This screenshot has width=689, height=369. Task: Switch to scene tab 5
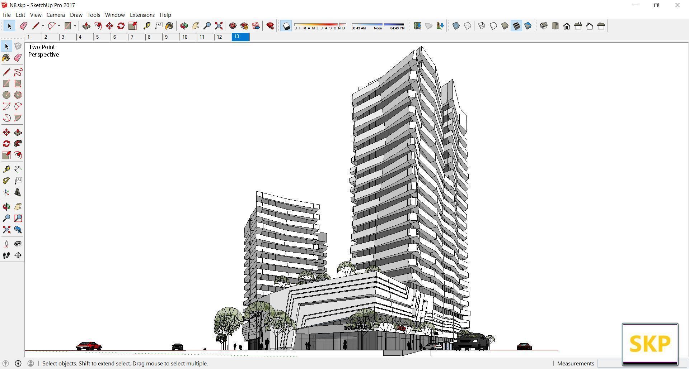(102, 37)
